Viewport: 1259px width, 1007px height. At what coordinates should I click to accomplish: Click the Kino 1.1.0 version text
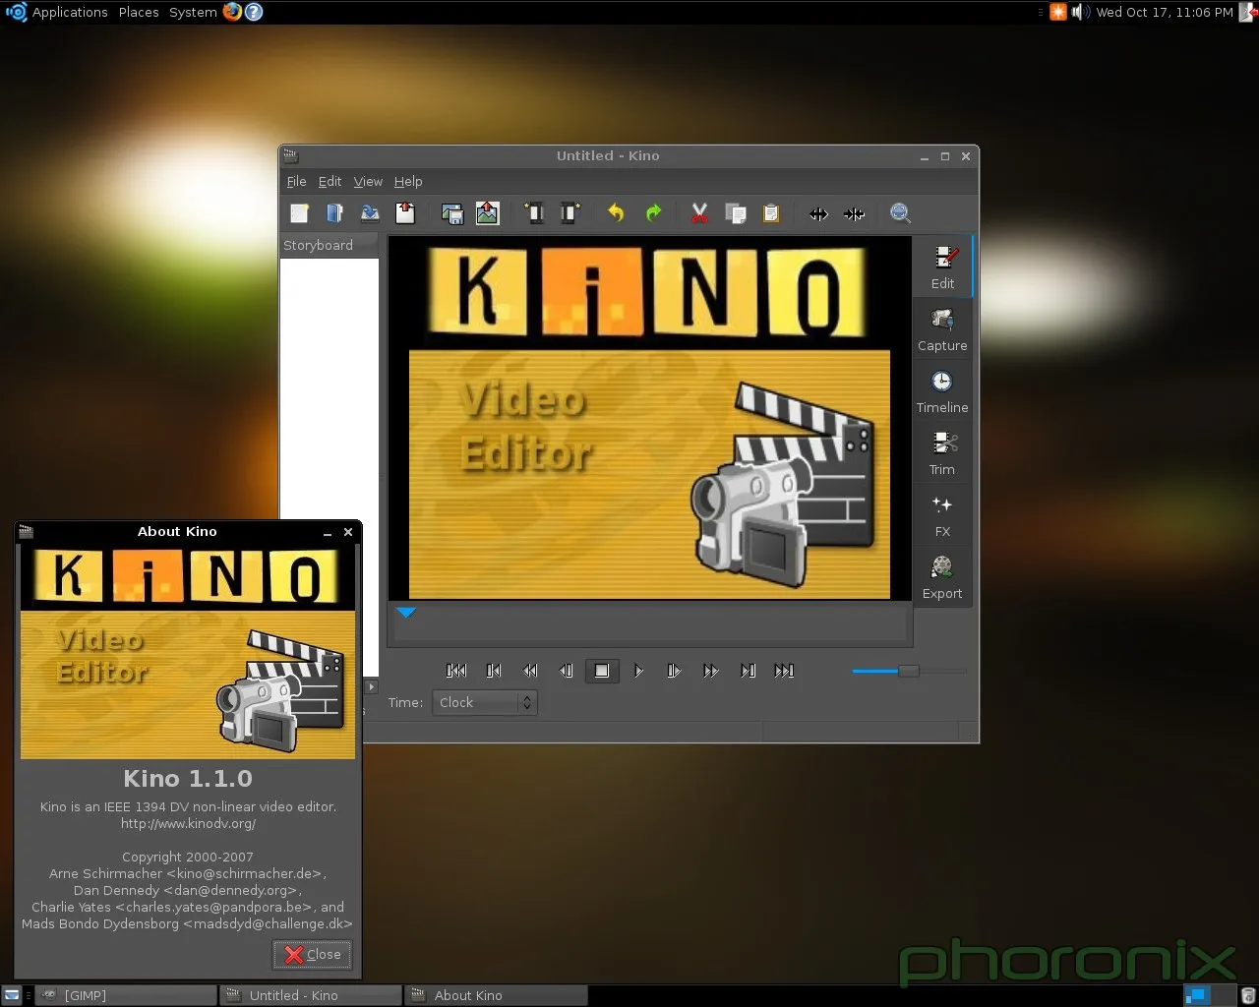click(x=188, y=778)
